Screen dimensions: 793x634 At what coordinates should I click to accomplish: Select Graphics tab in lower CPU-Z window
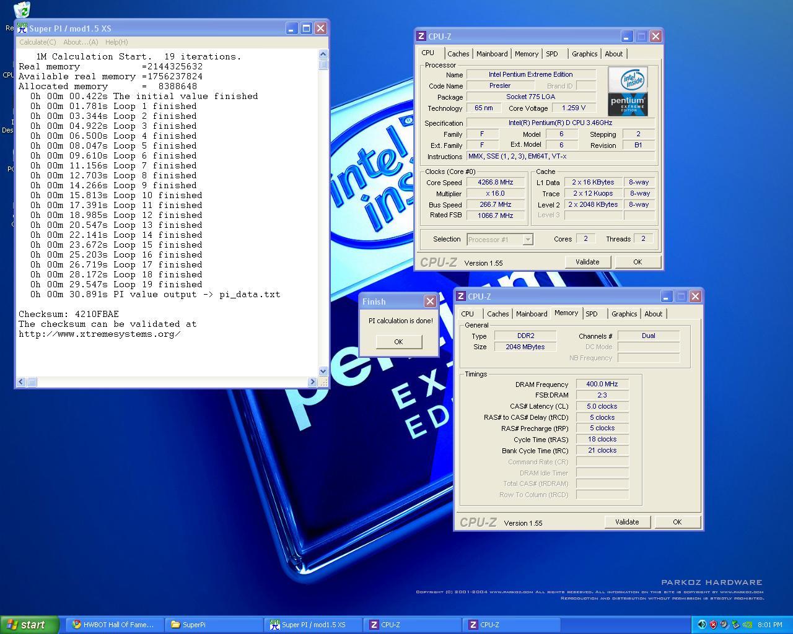click(624, 314)
